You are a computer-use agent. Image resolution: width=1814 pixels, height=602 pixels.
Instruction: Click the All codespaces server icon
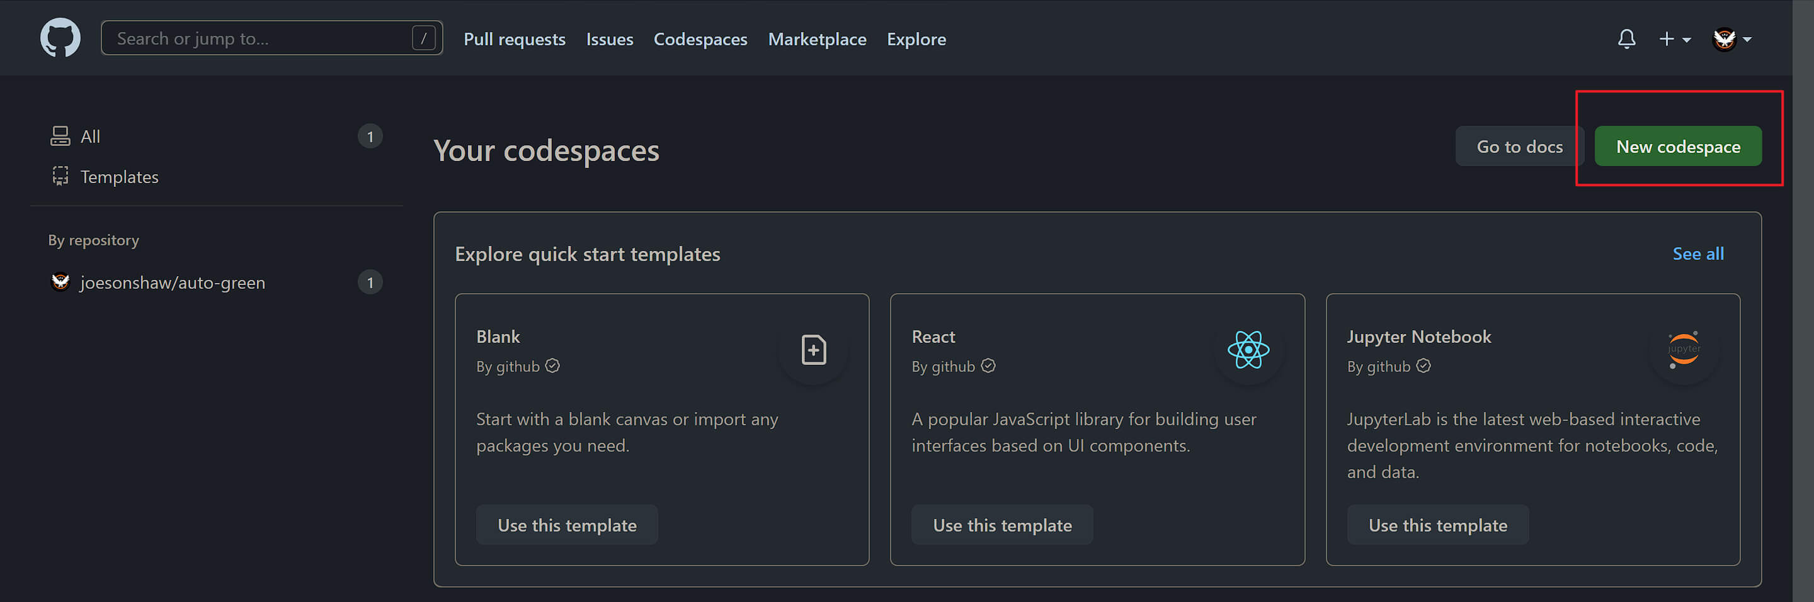click(60, 136)
